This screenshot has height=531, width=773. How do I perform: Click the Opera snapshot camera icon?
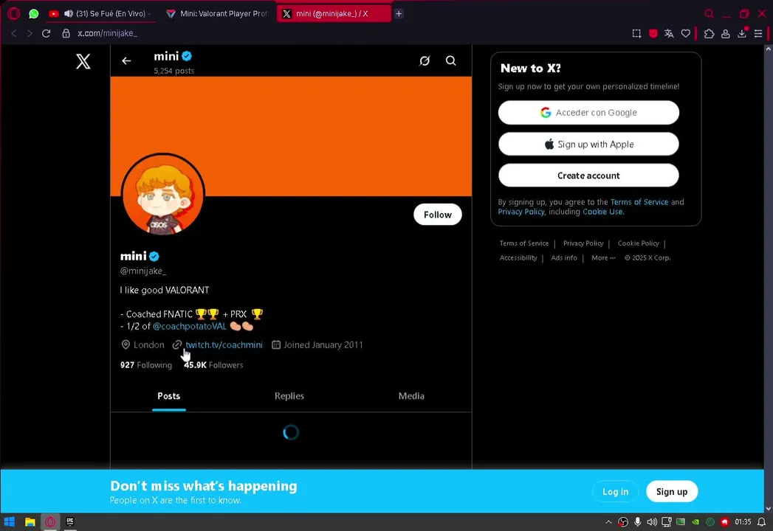[636, 33]
